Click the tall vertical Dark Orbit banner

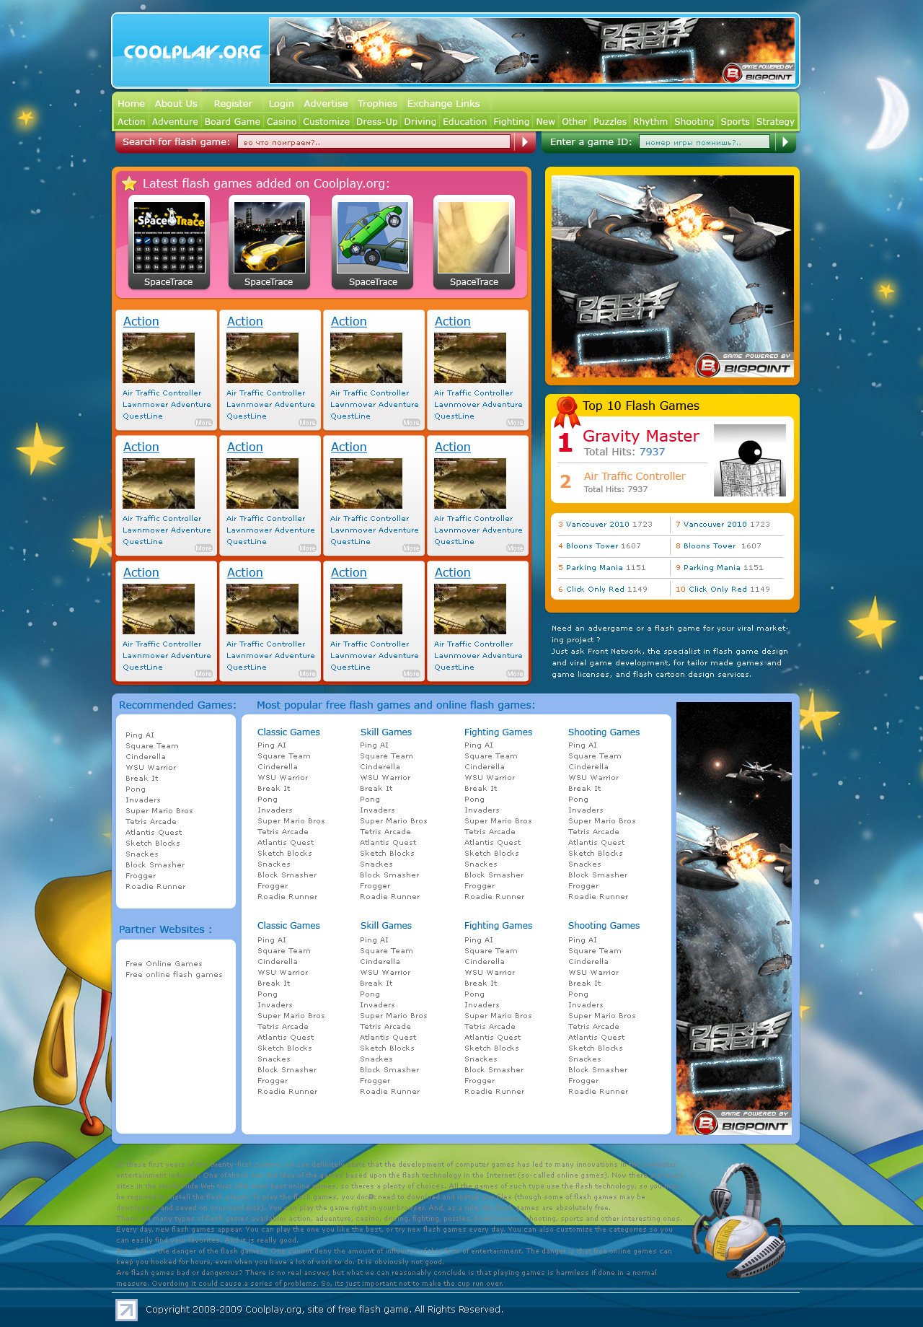point(734,919)
